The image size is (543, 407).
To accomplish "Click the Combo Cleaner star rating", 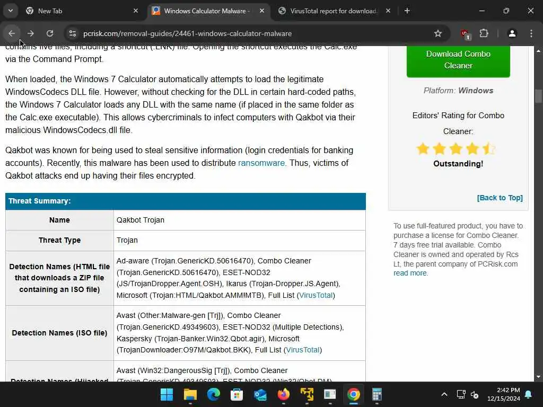I will point(456,149).
